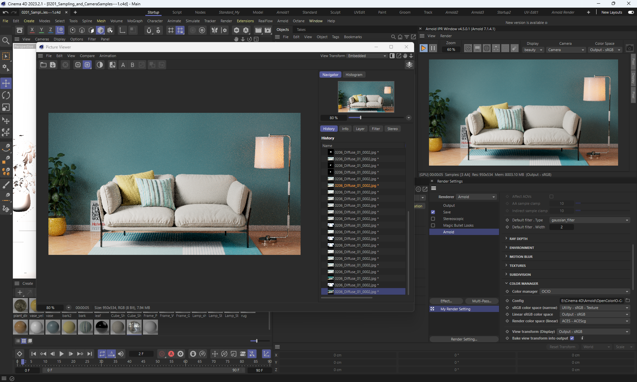Click the Multi-Pass... button
Image resolution: width=637 pixels, height=382 pixels.
tap(481, 301)
